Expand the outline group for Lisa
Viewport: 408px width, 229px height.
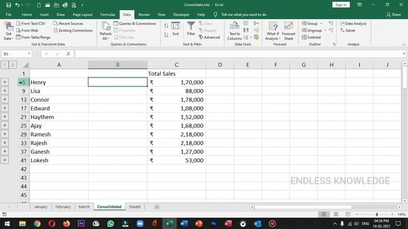tap(4, 90)
